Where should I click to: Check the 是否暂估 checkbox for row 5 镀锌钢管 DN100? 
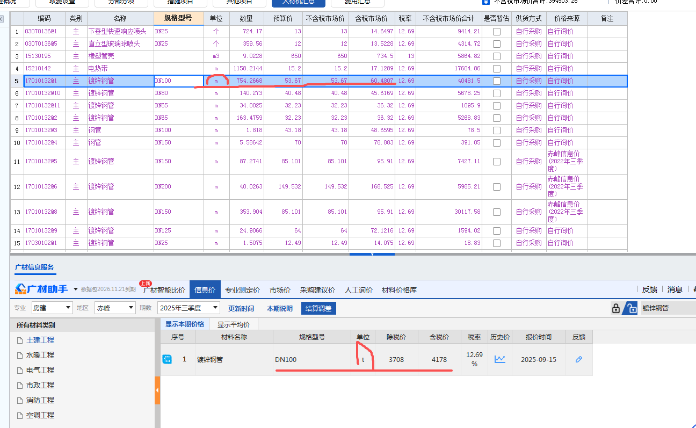click(x=497, y=81)
